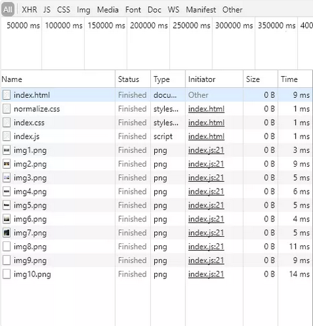
Task: Click the 14 ms time of img10.png
Action: pos(299,274)
